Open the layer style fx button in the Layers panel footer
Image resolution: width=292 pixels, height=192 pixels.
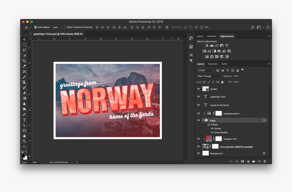(x=237, y=161)
